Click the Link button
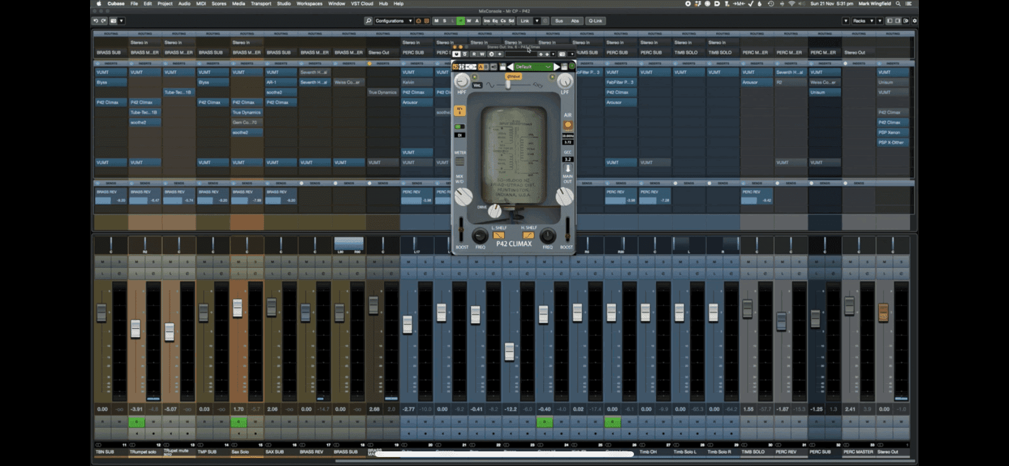1009x466 pixels. tap(525, 21)
